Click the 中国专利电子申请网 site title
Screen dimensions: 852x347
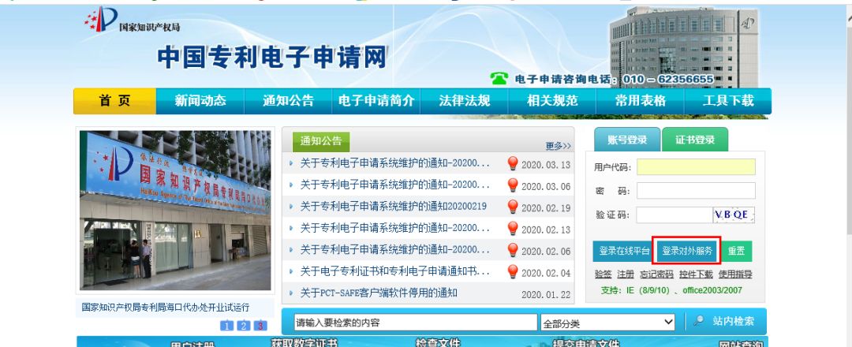(x=271, y=58)
